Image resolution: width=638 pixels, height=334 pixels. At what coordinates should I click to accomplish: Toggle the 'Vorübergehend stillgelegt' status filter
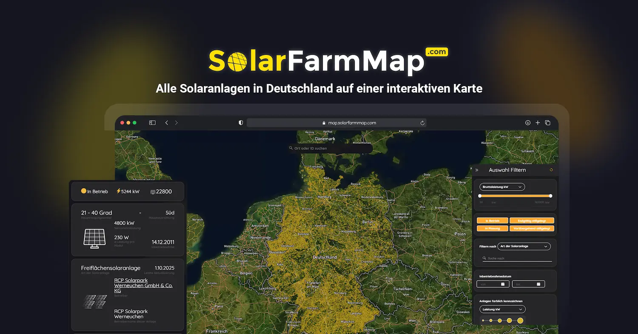[x=532, y=228]
